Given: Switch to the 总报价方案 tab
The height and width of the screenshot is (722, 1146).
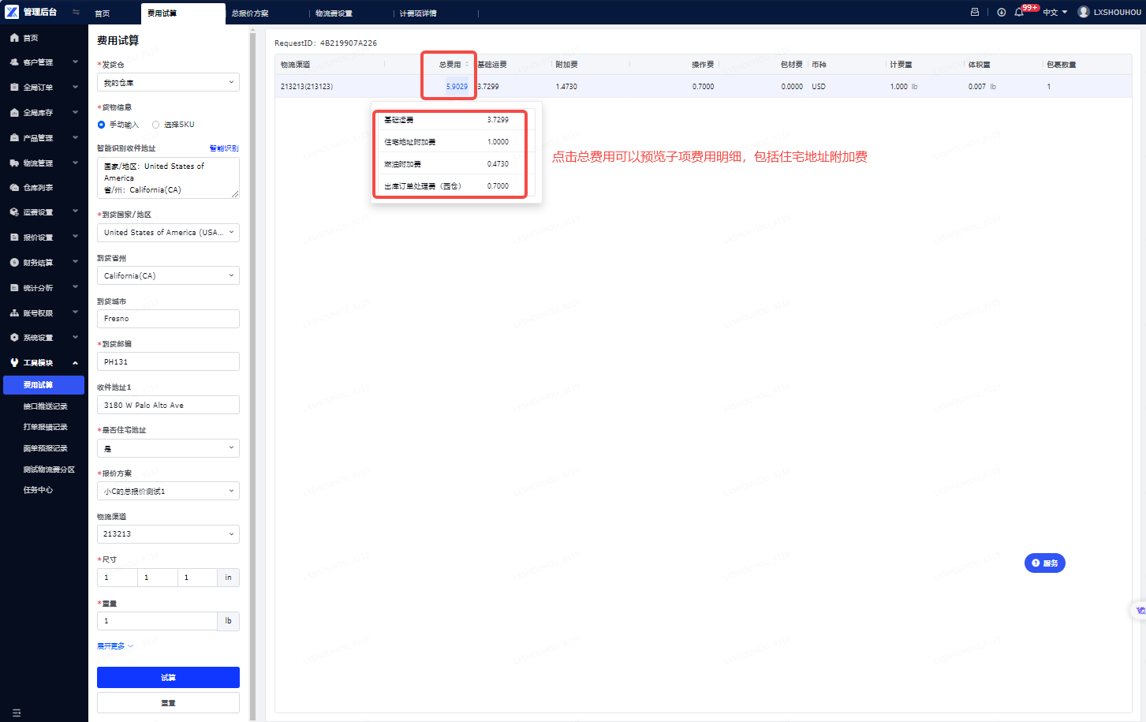Looking at the screenshot, I should tap(250, 13).
